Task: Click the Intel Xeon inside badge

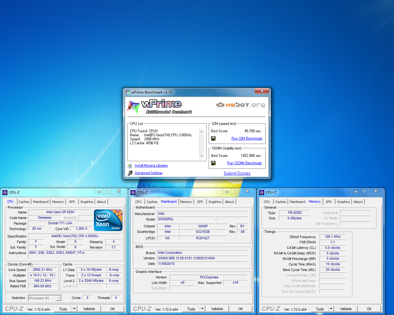Action: pos(108,220)
